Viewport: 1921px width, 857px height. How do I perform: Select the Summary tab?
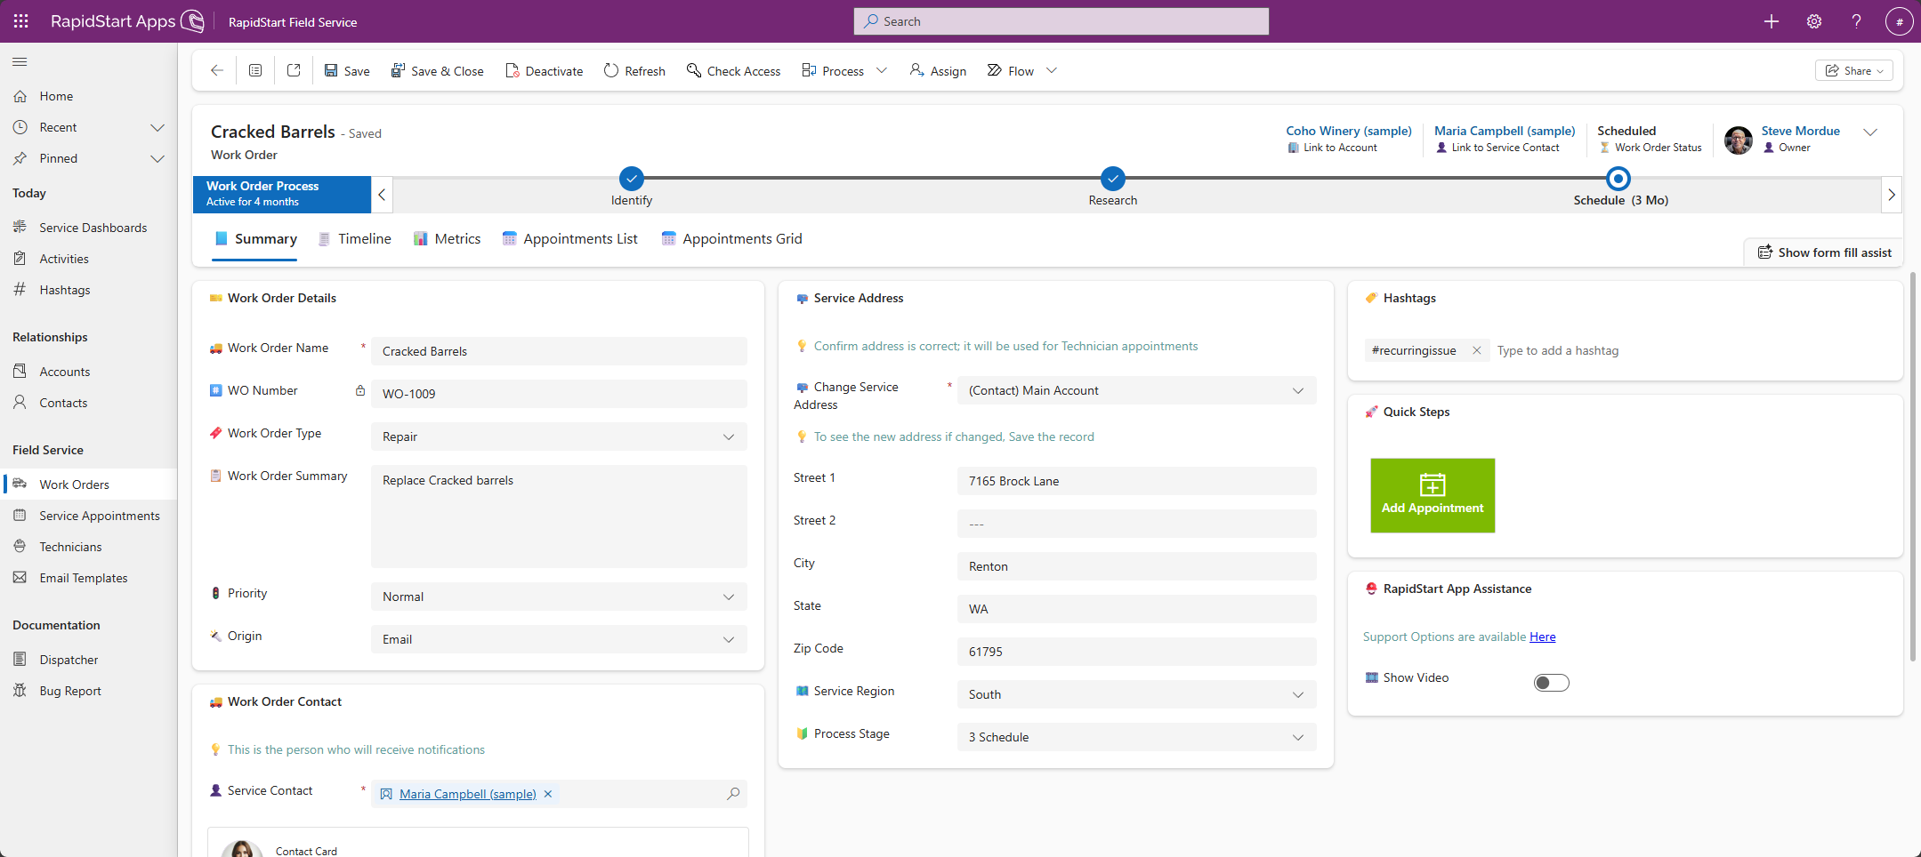[x=255, y=238]
